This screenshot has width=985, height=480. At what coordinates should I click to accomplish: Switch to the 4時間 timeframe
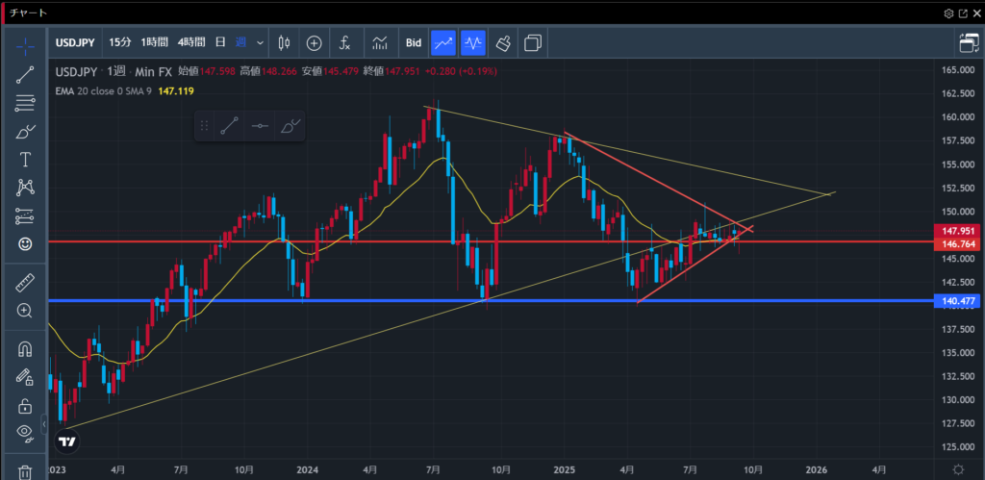191,42
